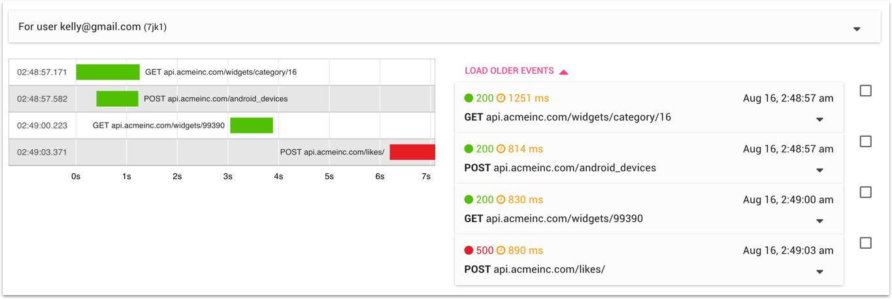Click event list URL api.acmeinc.com/likes/
892x299 pixels.
(549, 270)
